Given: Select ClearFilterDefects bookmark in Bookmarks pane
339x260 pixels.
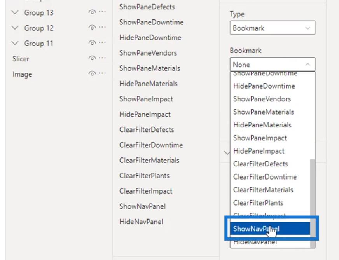Looking at the screenshot, I should click(x=147, y=130).
